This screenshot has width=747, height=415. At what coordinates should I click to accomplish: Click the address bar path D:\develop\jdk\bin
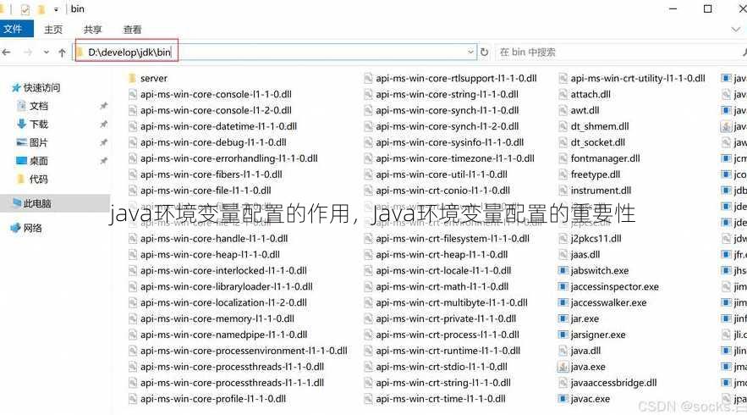click(129, 52)
